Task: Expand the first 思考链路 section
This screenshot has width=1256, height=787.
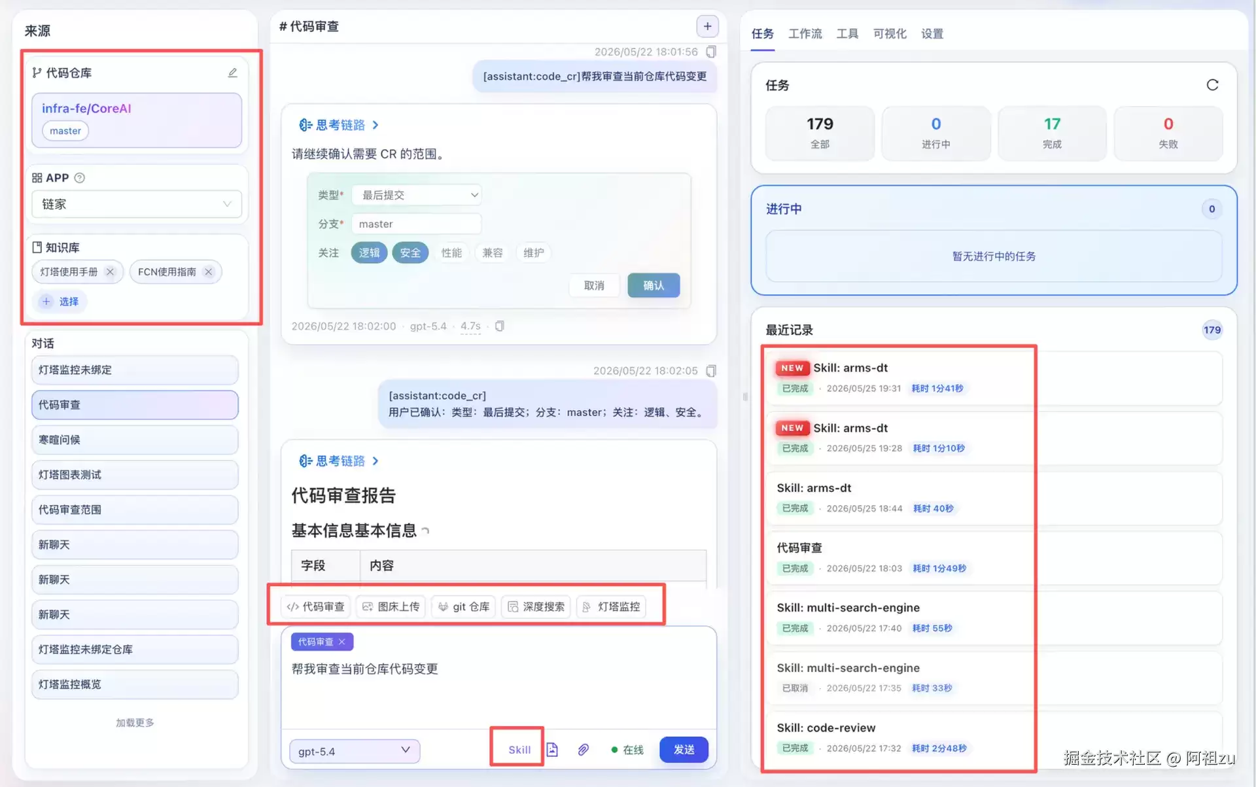Action: (x=339, y=125)
